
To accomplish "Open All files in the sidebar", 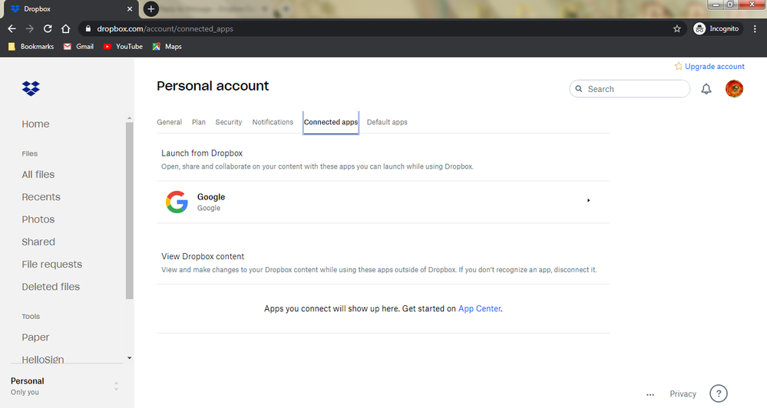I will tap(38, 174).
